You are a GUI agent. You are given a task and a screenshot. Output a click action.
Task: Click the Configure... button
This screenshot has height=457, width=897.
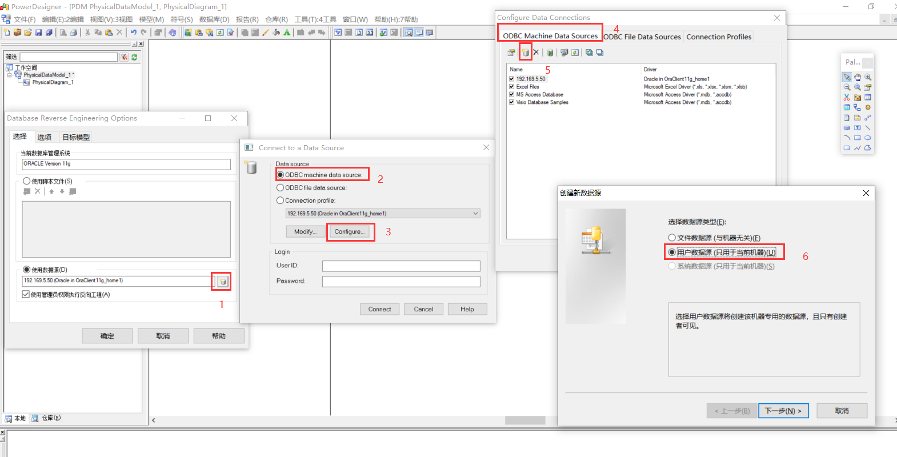click(350, 232)
